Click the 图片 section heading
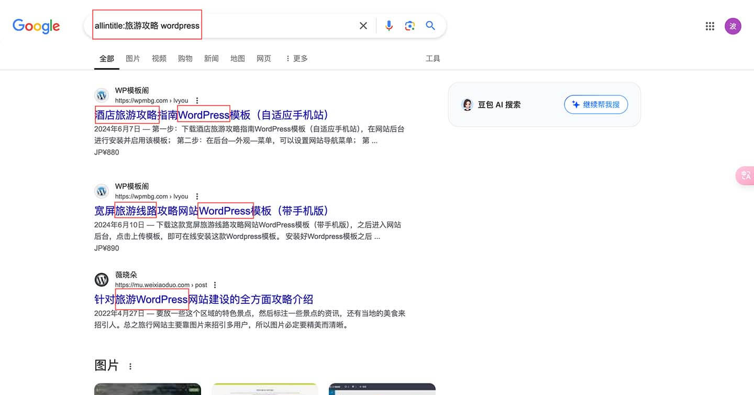754x395 pixels. (107, 366)
